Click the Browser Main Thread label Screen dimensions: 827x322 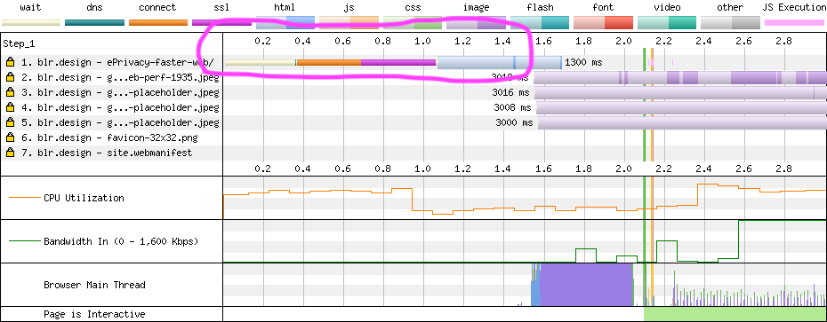94,285
